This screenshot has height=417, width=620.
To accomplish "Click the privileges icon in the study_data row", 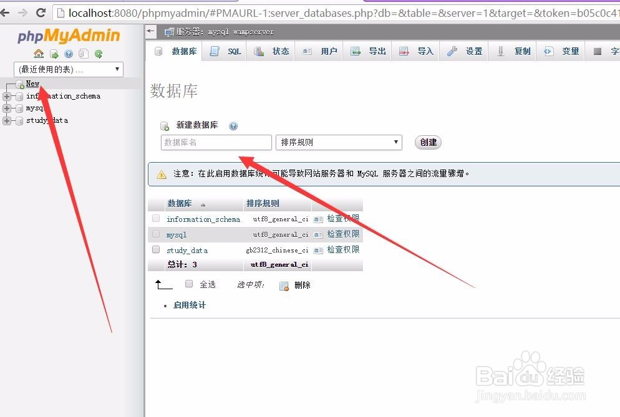I will pyautogui.click(x=318, y=250).
